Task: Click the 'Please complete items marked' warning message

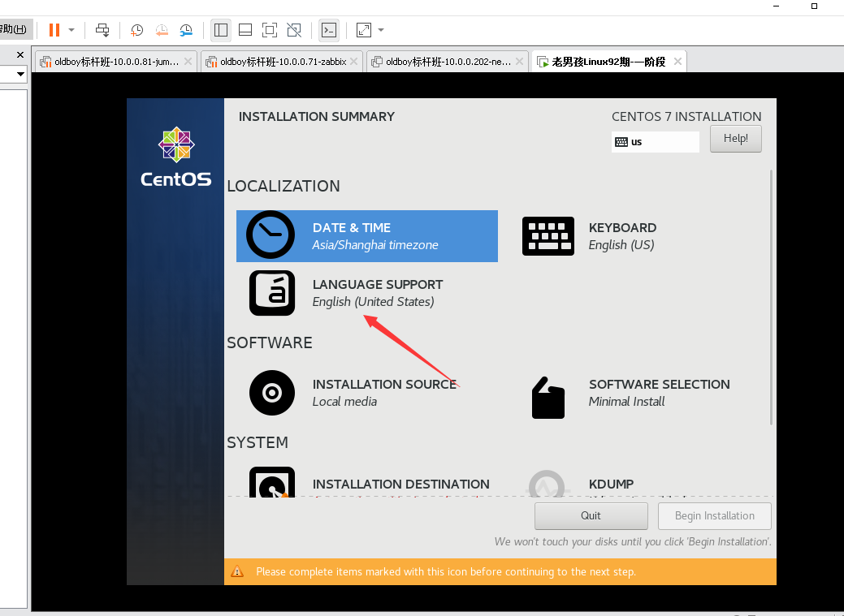Action: [446, 572]
